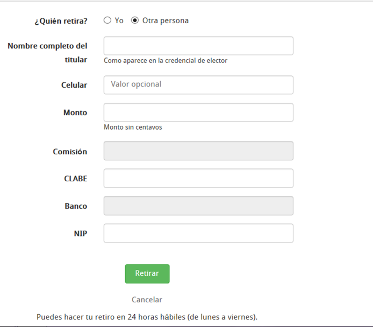Click the "Monto sin centavos" help text
373x327 pixels.
pyautogui.click(x=133, y=127)
